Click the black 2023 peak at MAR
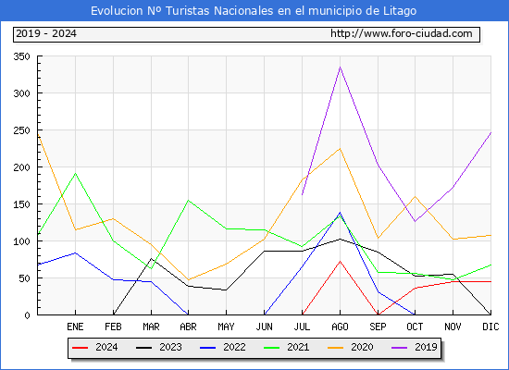Image resolution: width=509 pixels, height=370 pixels. 151,259
